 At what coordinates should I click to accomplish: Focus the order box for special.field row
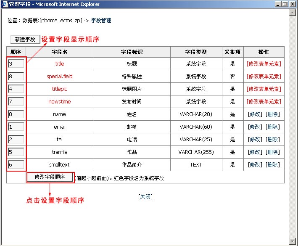click(x=16, y=77)
